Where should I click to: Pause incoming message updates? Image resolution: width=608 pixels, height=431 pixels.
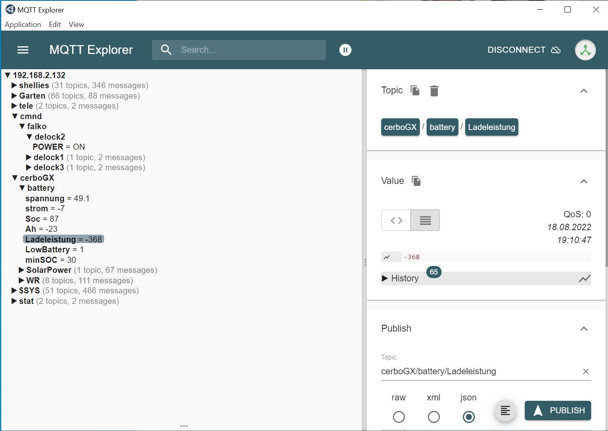345,50
